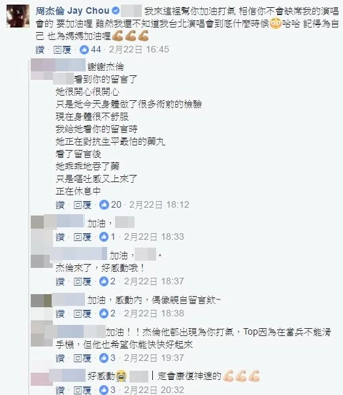This screenshot has width=343, height=395.
Task: Click the verified badge next to Jay Chou
Action: point(116,11)
